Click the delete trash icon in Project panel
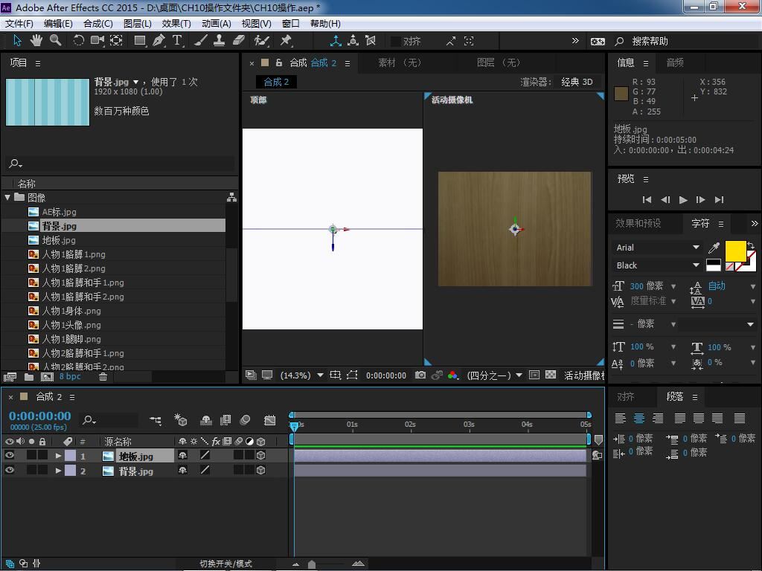 coord(103,377)
